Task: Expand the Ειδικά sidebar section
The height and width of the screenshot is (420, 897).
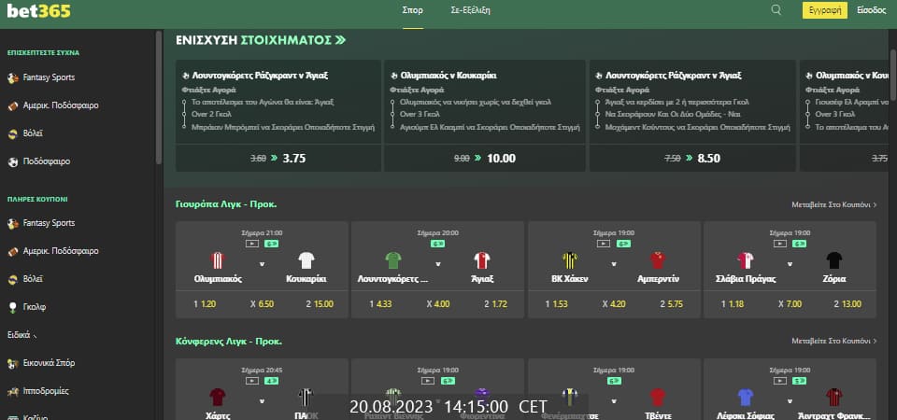Action: click(21, 335)
